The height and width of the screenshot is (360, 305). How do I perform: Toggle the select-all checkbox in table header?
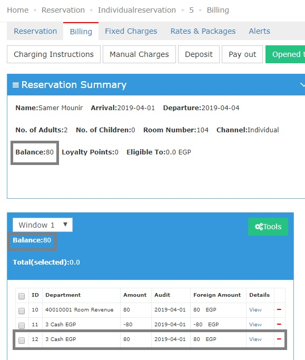click(22, 296)
